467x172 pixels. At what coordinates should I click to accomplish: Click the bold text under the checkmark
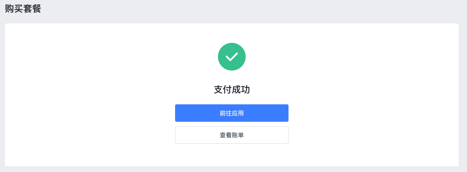point(232,90)
